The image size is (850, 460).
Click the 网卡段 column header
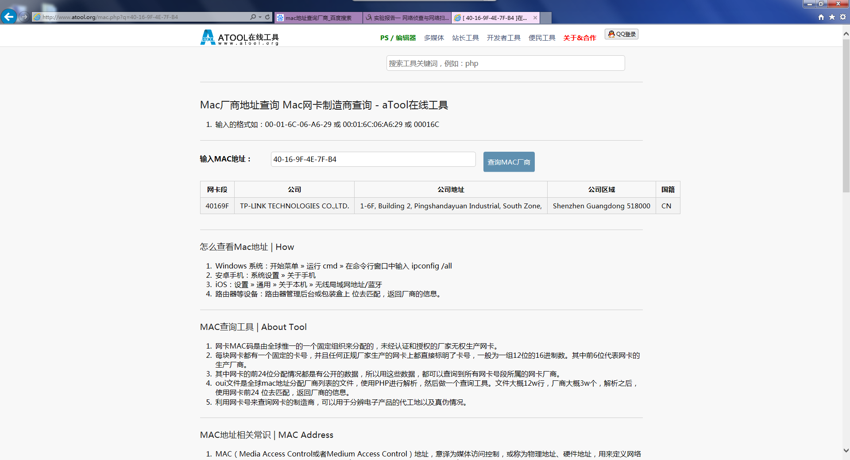(217, 189)
